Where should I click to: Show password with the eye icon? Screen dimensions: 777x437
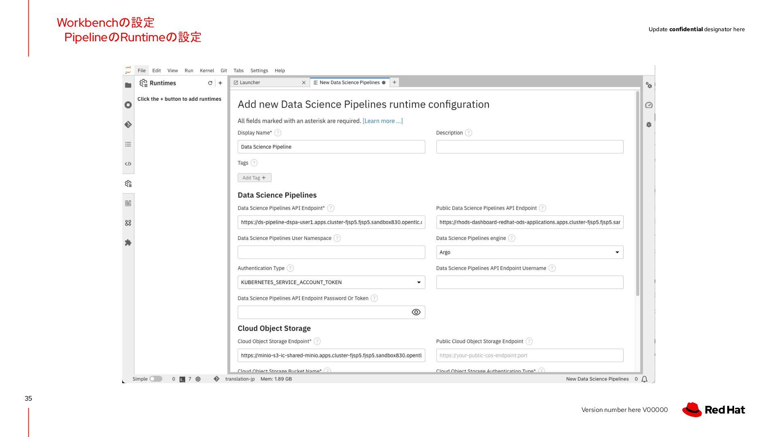(416, 312)
